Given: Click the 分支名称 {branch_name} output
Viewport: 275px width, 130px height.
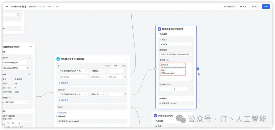Looking at the screenshot, I should pyautogui.click(x=92, y=121).
